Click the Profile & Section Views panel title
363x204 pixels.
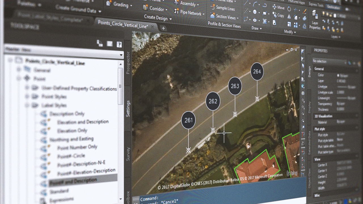(224, 25)
